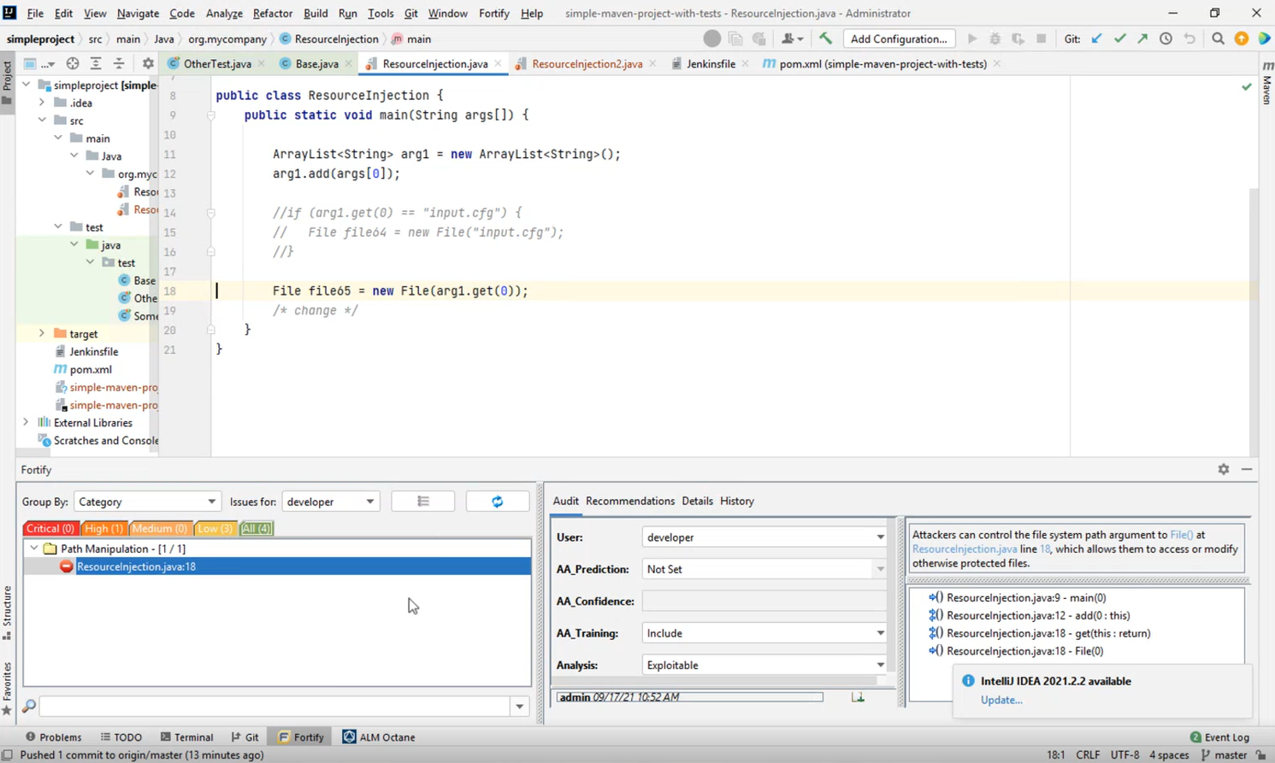Open Fortify panel settings gear

point(1224,469)
